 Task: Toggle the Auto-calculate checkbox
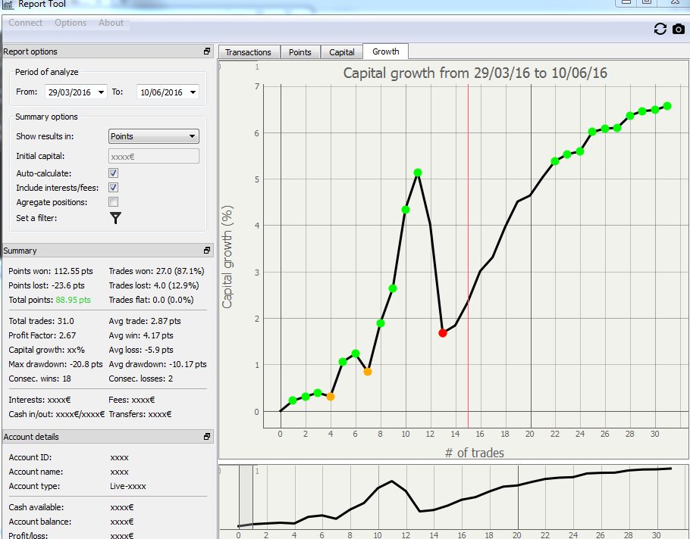[114, 173]
